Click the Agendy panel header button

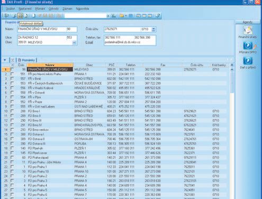tap(247, 22)
